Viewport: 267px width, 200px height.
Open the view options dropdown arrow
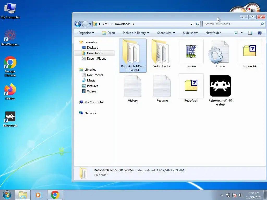point(241,33)
